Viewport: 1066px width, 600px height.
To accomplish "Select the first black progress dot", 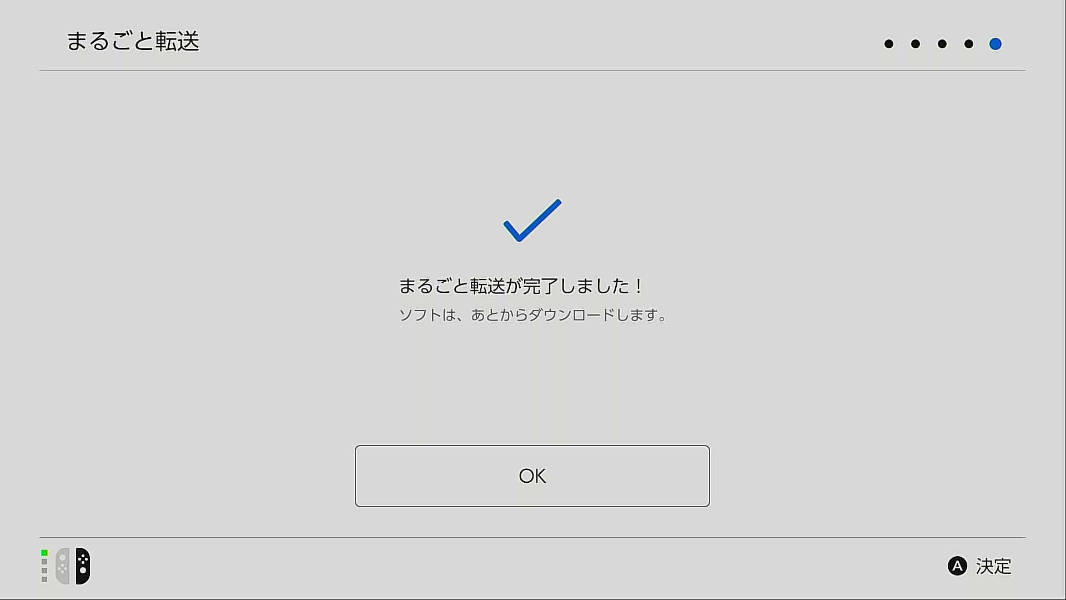I will click(889, 44).
